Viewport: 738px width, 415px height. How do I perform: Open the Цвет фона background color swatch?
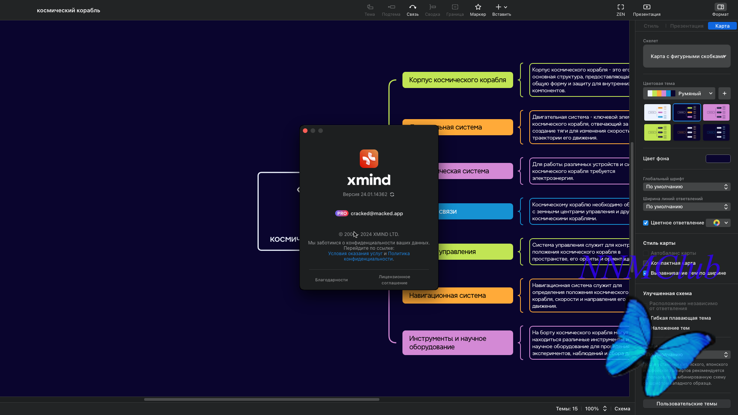click(718, 159)
